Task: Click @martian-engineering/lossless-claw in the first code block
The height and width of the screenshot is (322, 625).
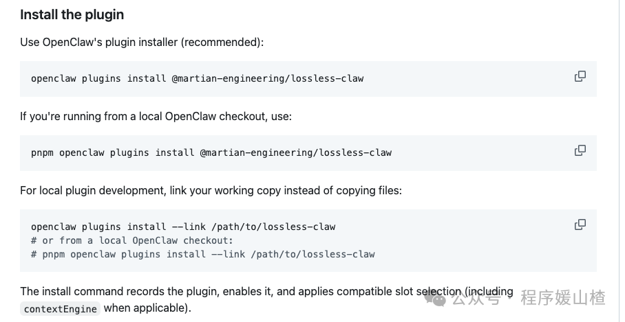Action: tap(268, 78)
